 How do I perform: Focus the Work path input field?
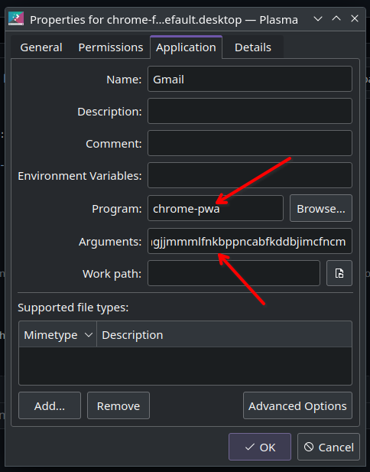[234, 273]
